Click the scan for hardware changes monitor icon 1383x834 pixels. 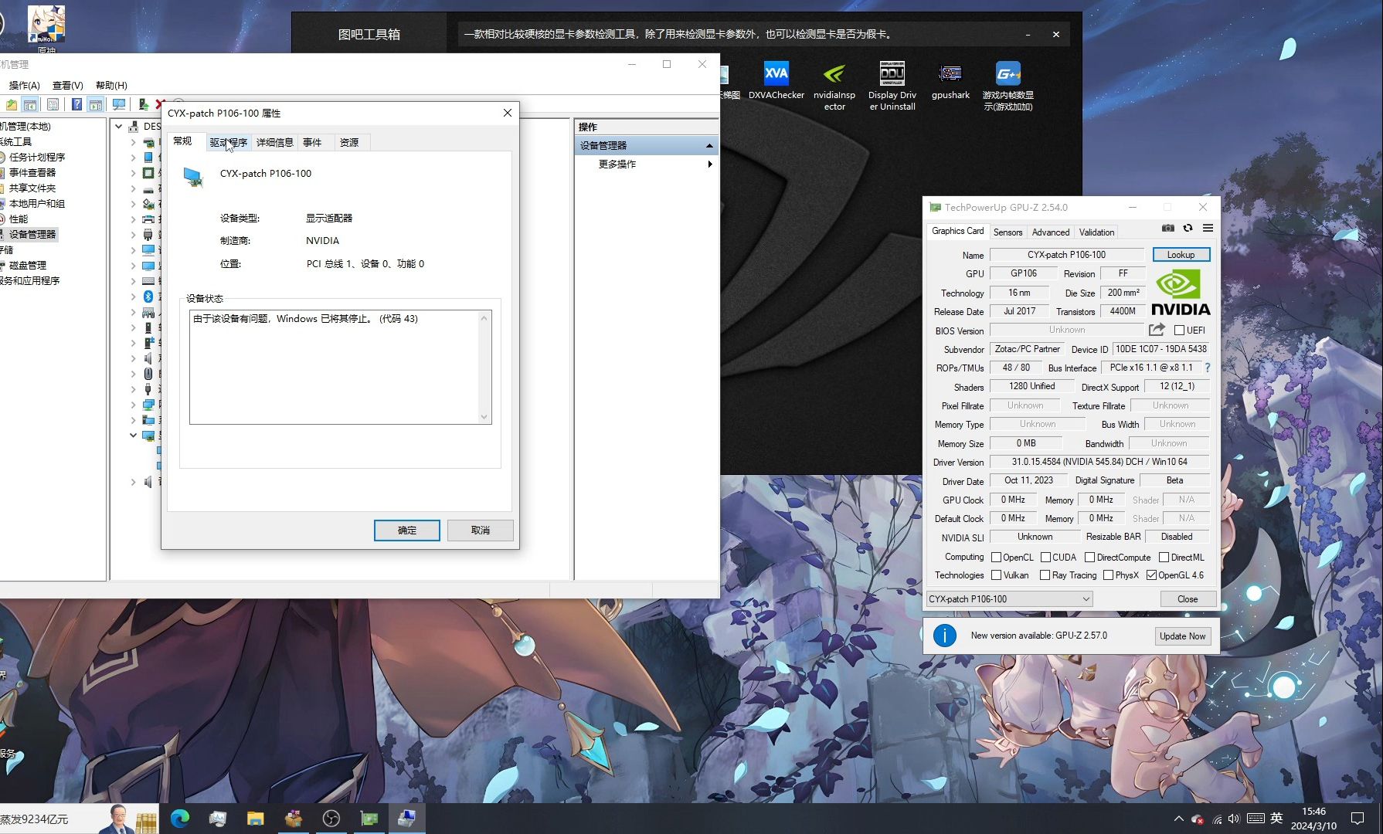119,104
